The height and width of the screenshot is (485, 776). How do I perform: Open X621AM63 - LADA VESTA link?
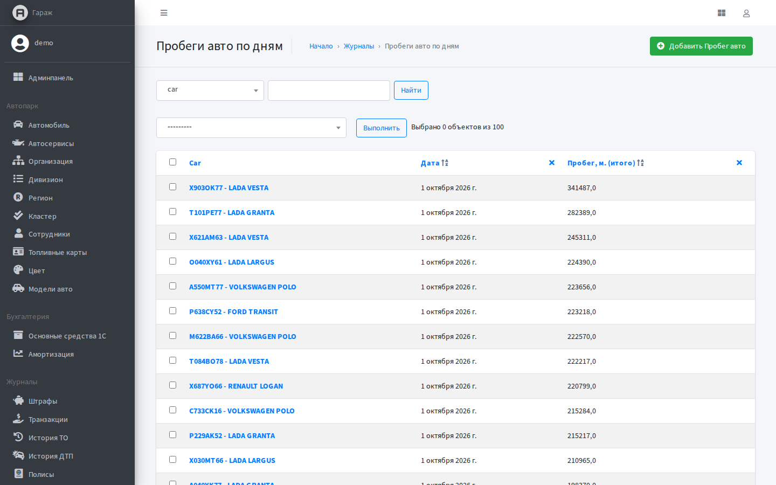(x=228, y=238)
